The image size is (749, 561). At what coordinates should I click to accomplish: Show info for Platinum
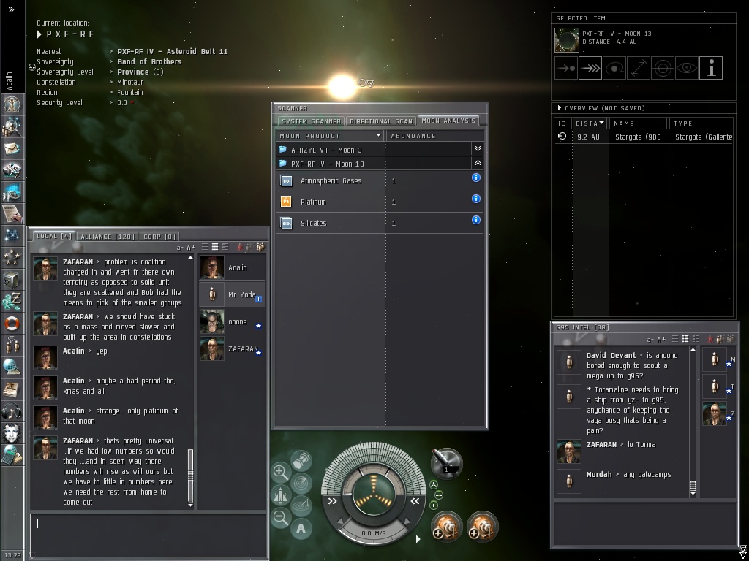point(475,199)
